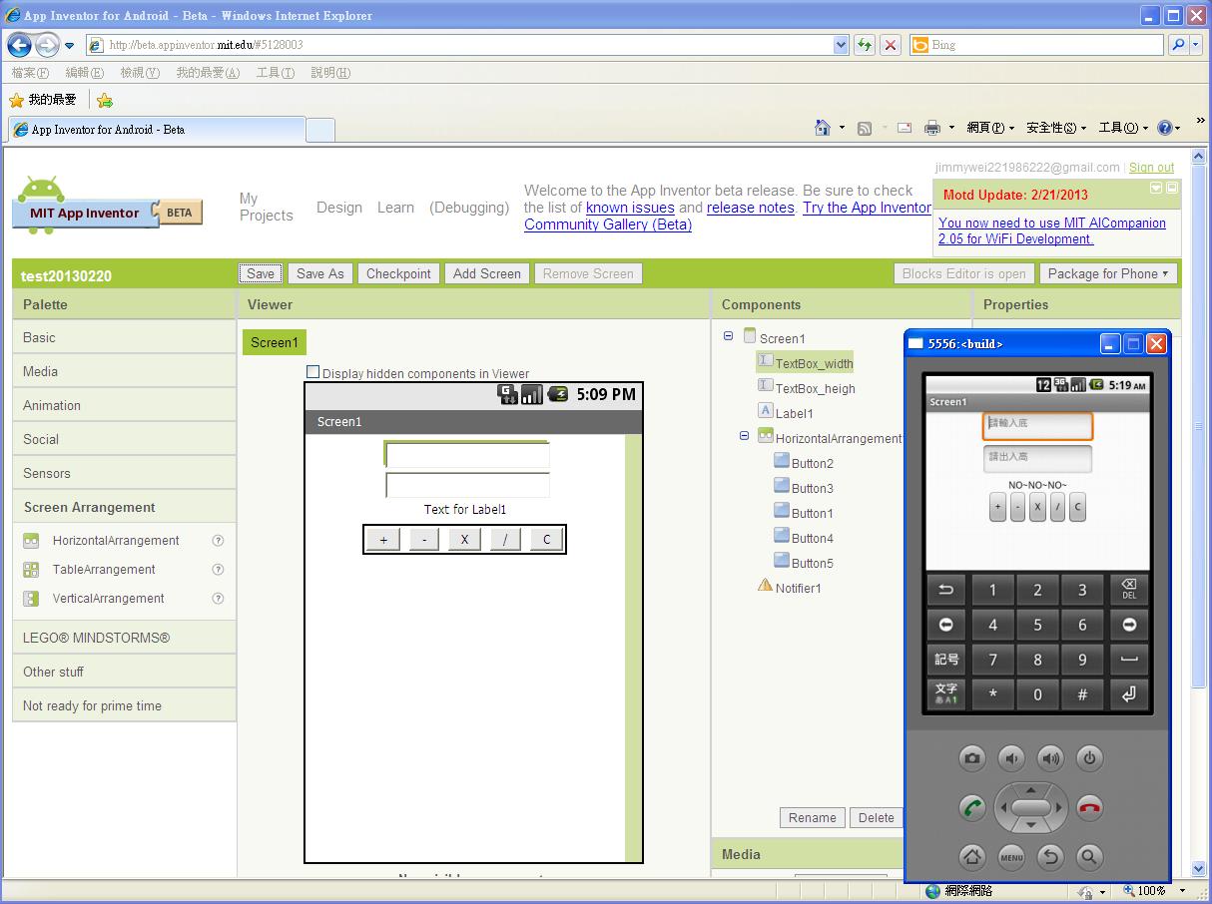Click the RSS feeds icon
Image resolution: width=1212 pixels, height=904 pixels.
[x=865, y=128]
